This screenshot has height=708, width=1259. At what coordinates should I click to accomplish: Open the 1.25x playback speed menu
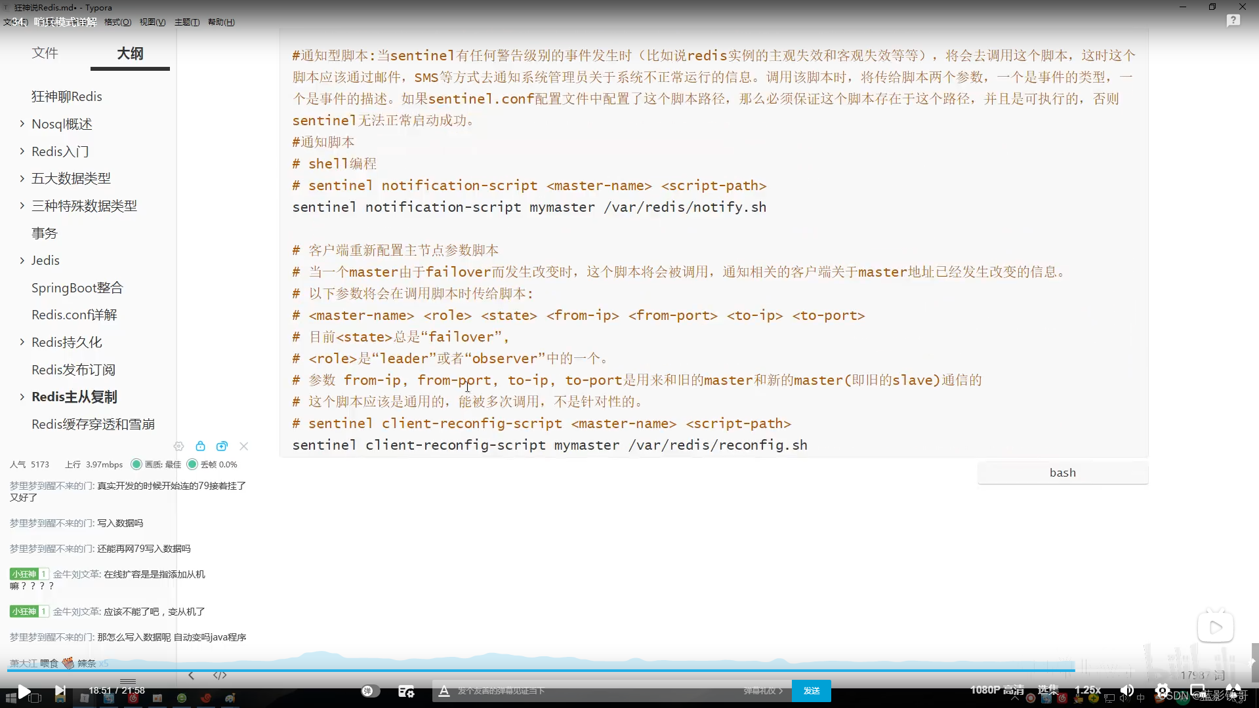click(1088, 690)
